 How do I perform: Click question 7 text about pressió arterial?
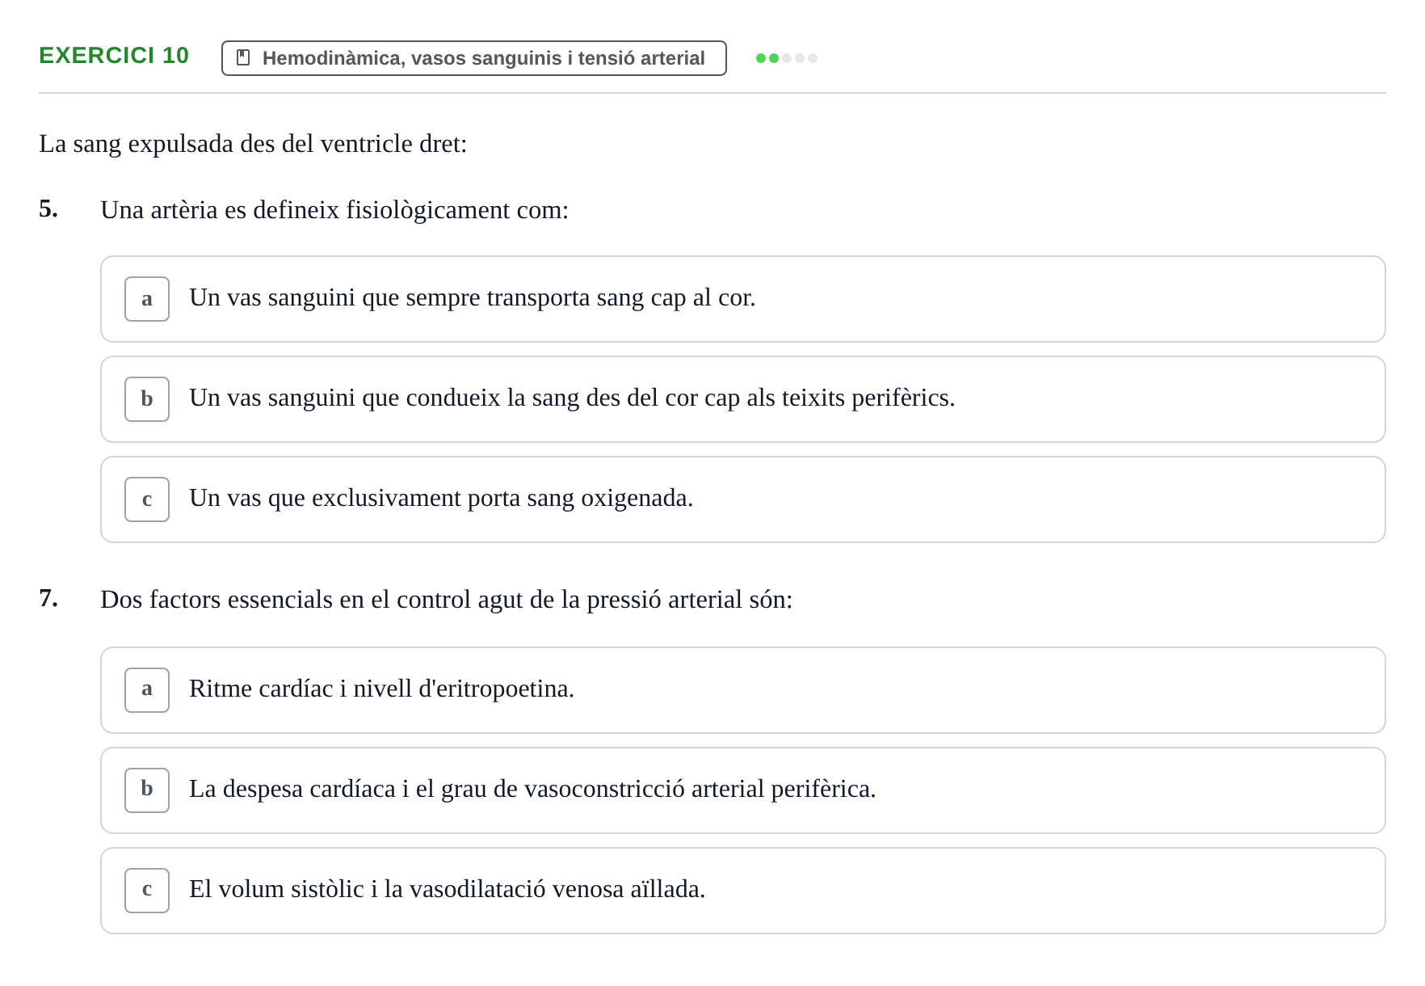tap(447, 600)
